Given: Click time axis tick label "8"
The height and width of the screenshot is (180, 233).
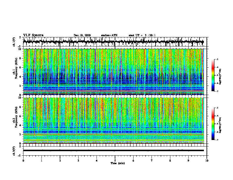Looking at the screenshot, I should 170,161.
